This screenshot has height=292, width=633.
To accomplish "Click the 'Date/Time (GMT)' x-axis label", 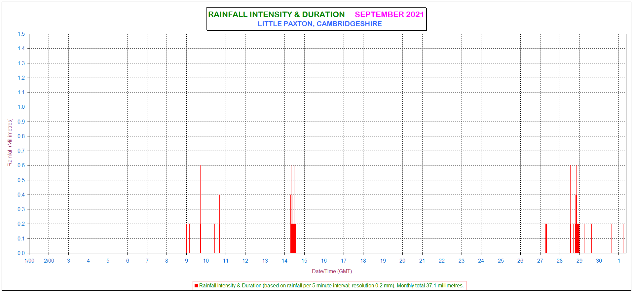I will click(x=332, y=271).
